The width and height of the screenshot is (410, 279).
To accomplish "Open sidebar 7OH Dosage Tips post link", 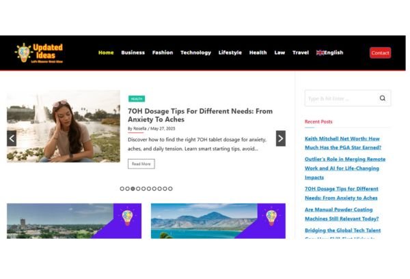I will (x=342, y=193).
